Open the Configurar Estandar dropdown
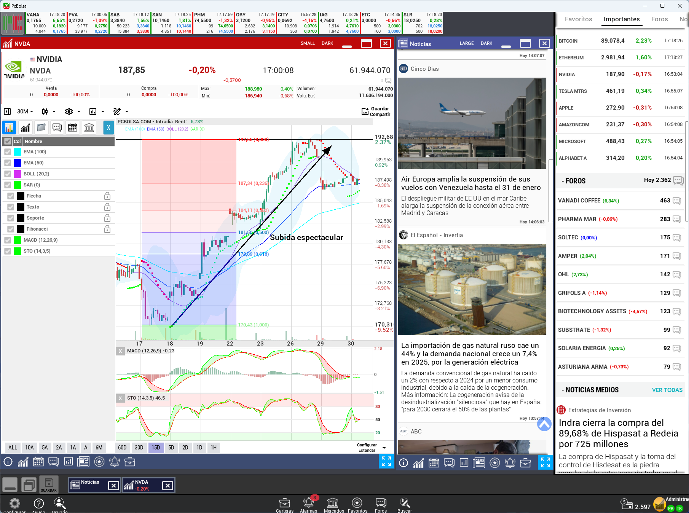 [371, 448]
